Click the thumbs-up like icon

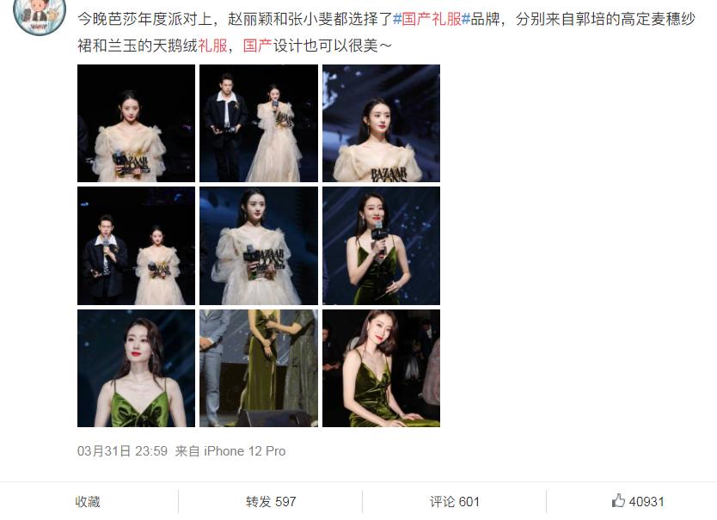click(x=618, y=501)
